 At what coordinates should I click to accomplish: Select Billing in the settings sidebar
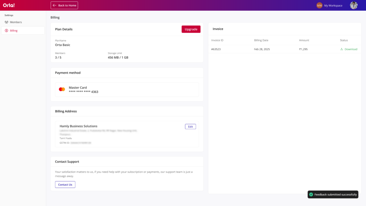coord(14,31)
